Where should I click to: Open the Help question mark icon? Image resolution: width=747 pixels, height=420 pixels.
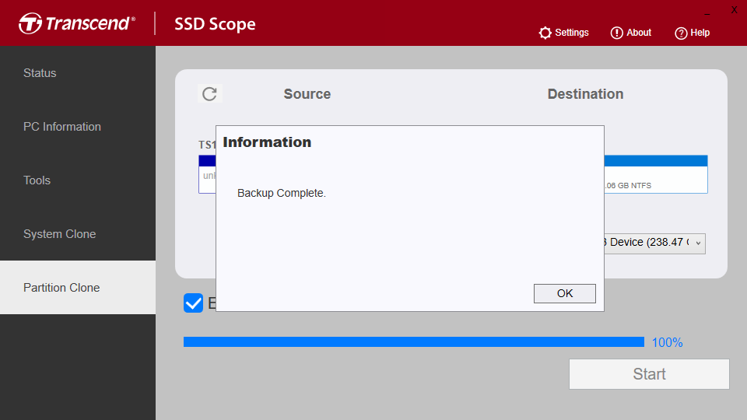[681, 33]
